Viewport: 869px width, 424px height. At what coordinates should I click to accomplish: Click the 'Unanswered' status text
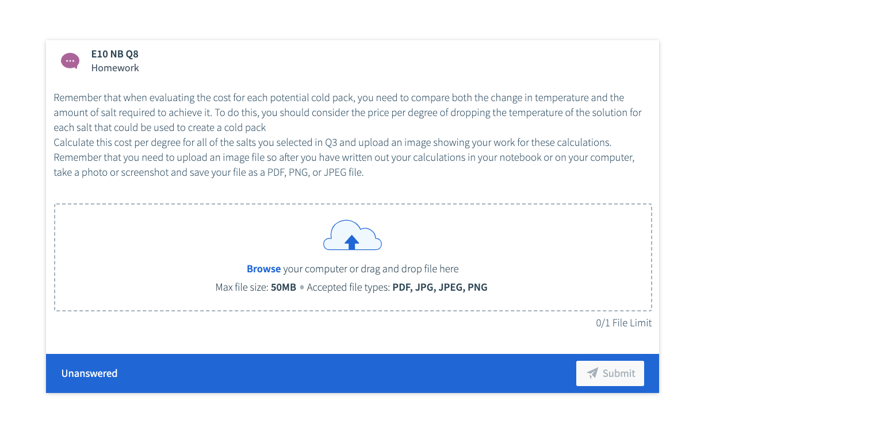coord(89,373)
